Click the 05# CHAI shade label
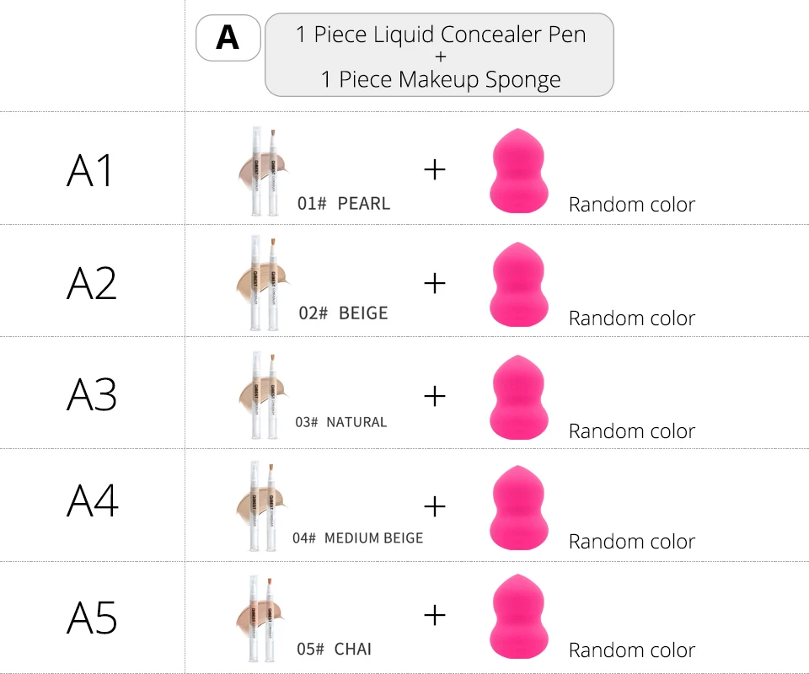This screenshot has height=674, width=809. pyautogui.click(x=335, y=649)
